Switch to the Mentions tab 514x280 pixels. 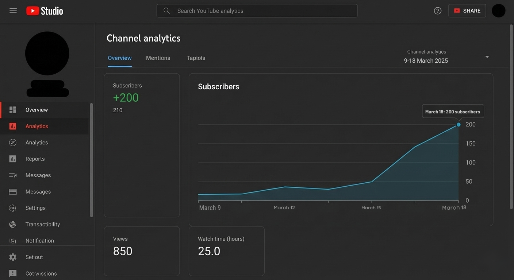coord(158,58)
